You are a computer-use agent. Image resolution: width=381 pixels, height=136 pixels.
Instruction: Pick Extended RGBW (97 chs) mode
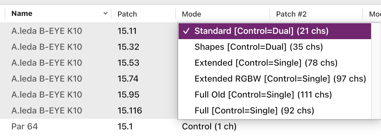coord(280,79)
